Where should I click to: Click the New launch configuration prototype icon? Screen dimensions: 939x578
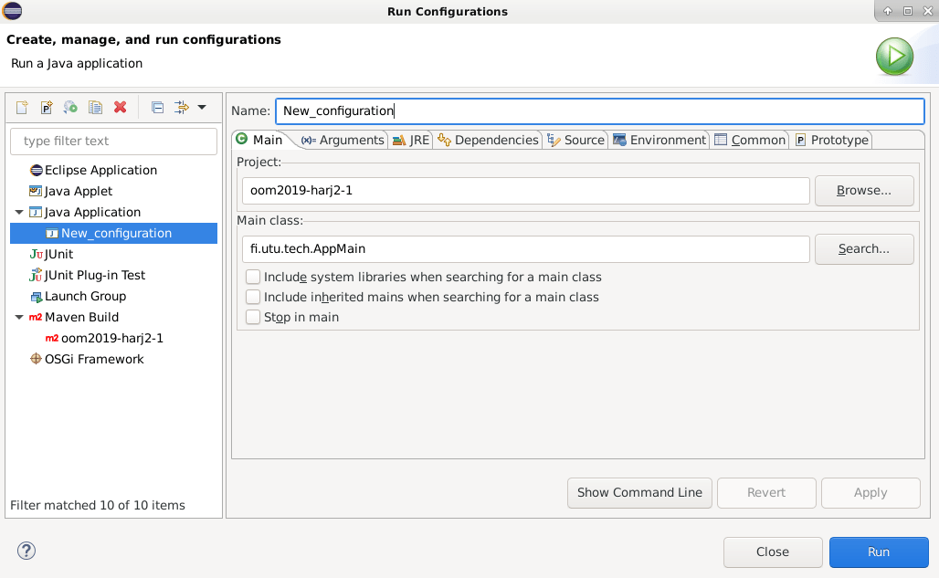tap(46, 107)
